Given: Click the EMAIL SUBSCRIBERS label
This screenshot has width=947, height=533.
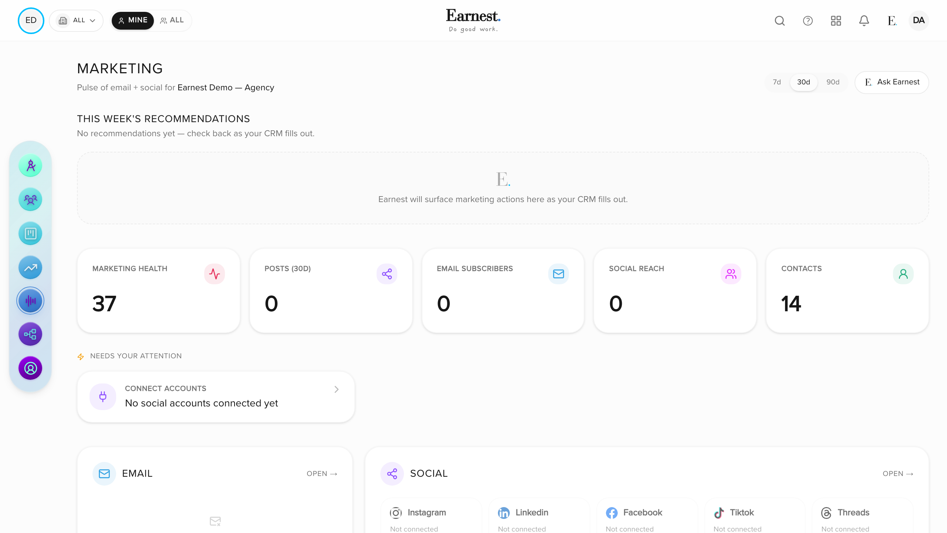Looking at the screenshot, I should (475, 269).
